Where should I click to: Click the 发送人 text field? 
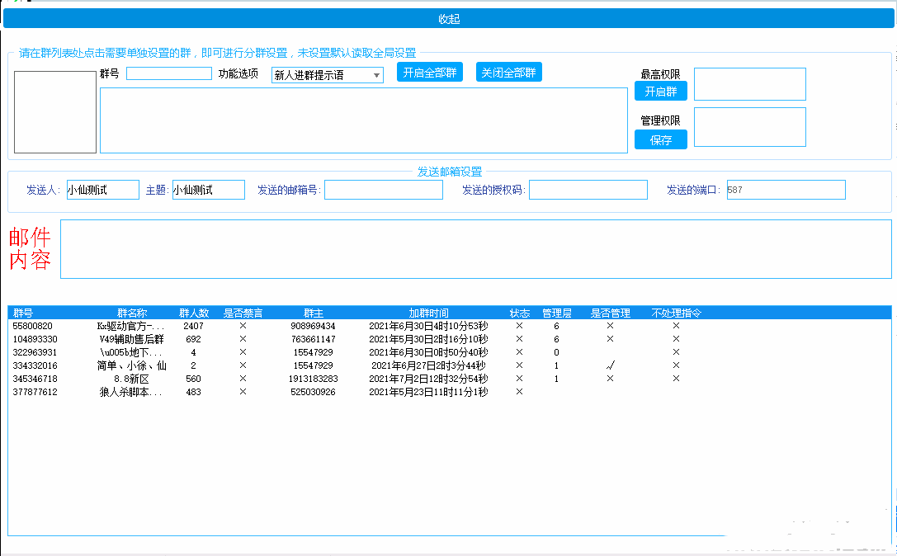coord(102,190)
